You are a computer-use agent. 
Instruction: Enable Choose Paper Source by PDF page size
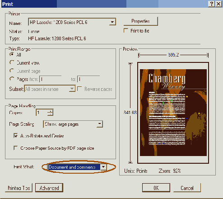pyautogui.click(x=15, y=148)
